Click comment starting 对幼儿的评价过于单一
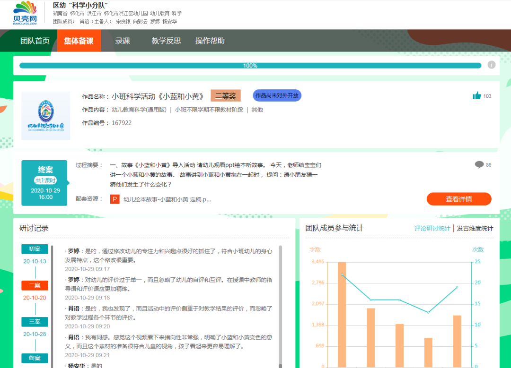This screenshot has height=368, width=511. pyautogui.click(x=168, y=284)
